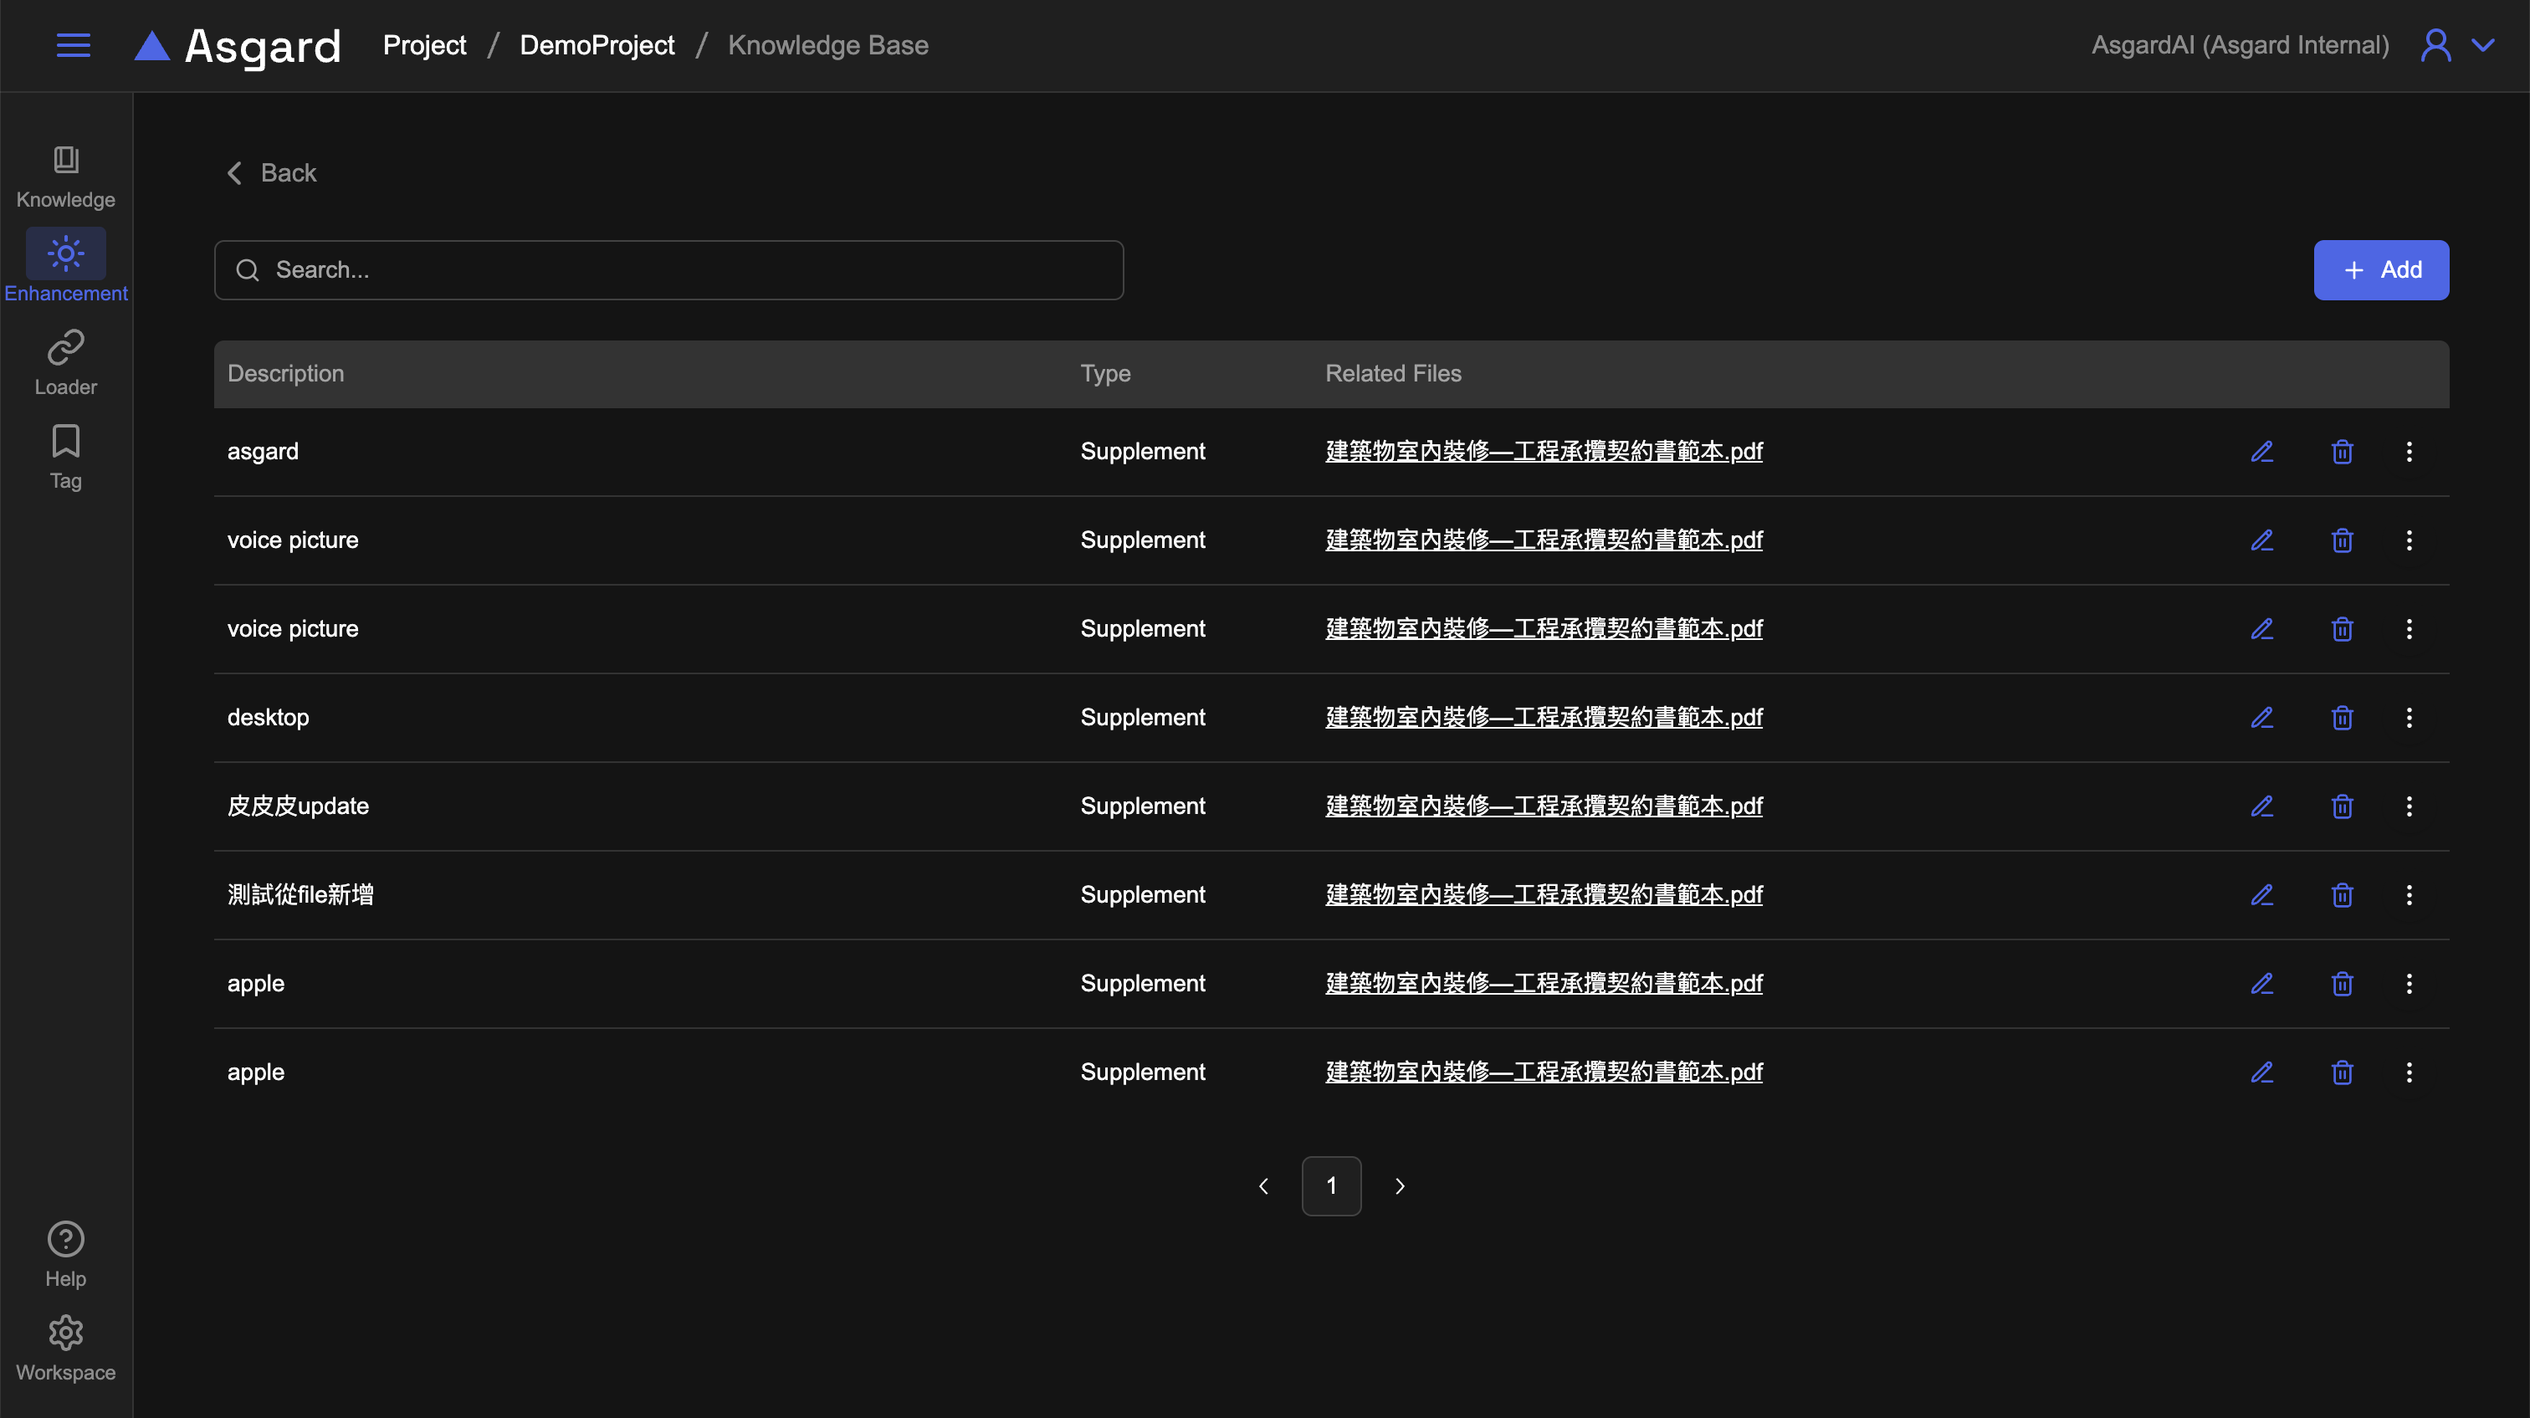Edit the 測試從file新增 row
2530x1418 pixels.
(x=2262, y=894)
